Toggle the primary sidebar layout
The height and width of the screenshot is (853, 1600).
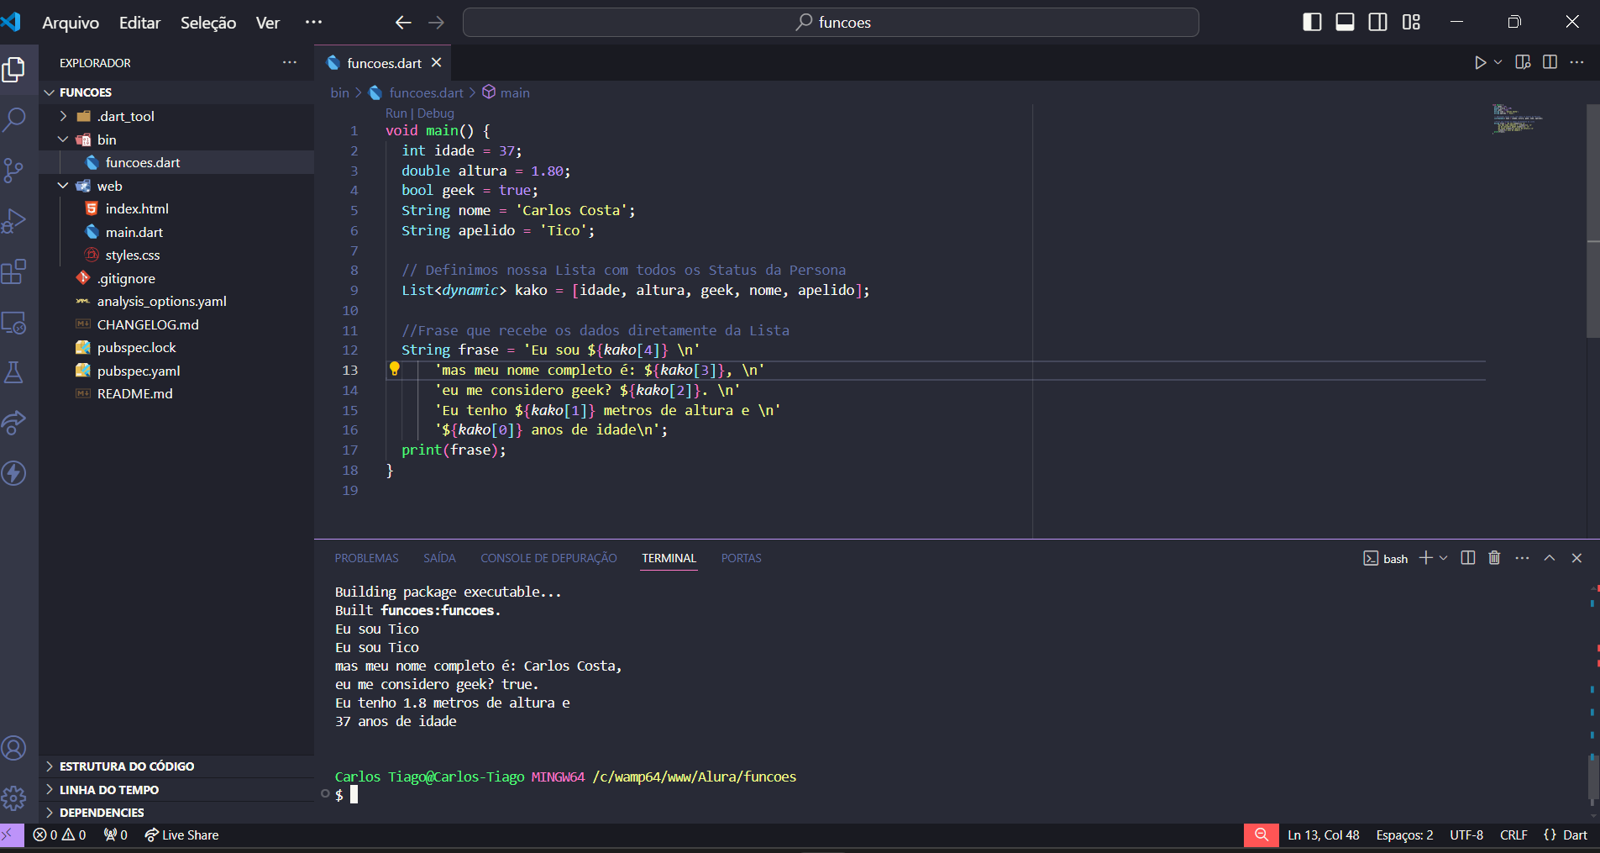tap(1312, 22)
